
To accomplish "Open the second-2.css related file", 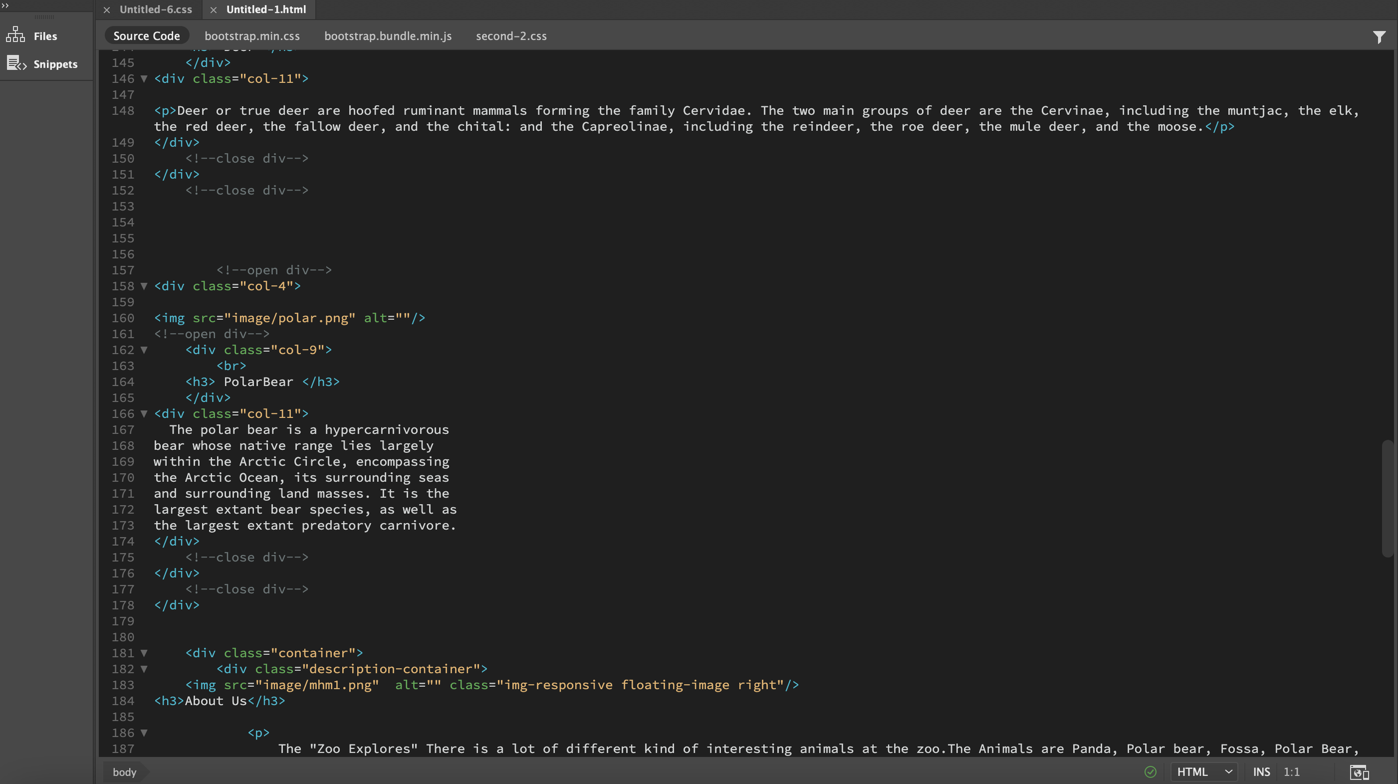I will pos(511,36).
